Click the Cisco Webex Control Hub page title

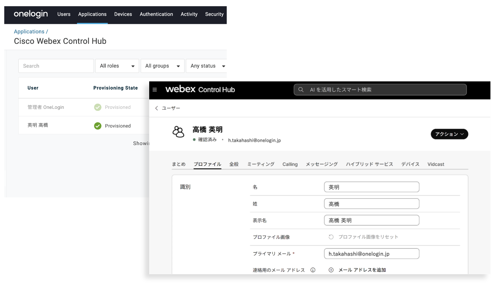coord(60,41)
